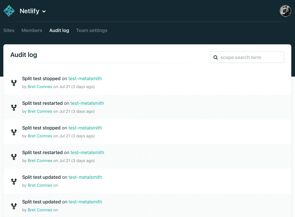
Task: Focus the scope:search term input field
Action: tap(251, 57)
